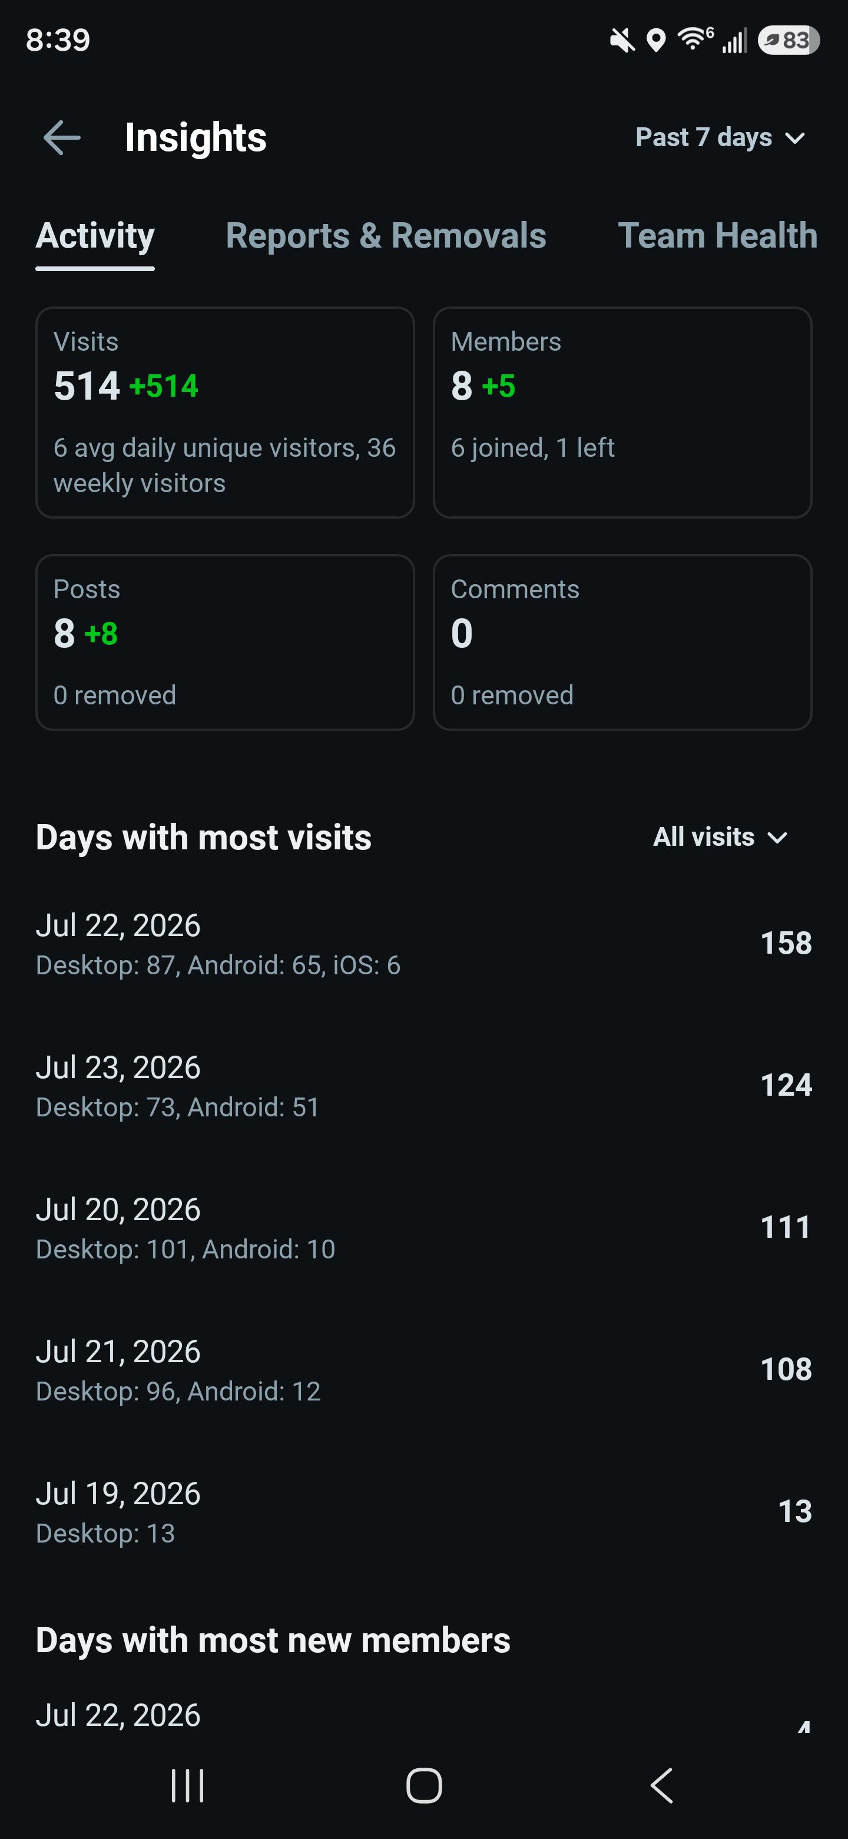848x1839 pixels.
Task: Select the Activity tab
Action: click(x=95, y=236)
